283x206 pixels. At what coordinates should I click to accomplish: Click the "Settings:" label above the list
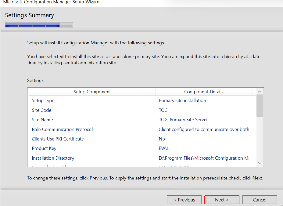(x=36, y=81)
